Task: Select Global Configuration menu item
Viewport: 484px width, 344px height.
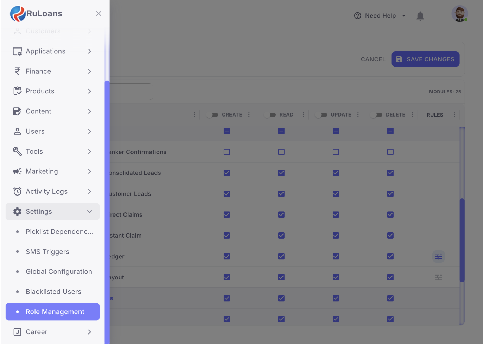Action: (59, 272)
